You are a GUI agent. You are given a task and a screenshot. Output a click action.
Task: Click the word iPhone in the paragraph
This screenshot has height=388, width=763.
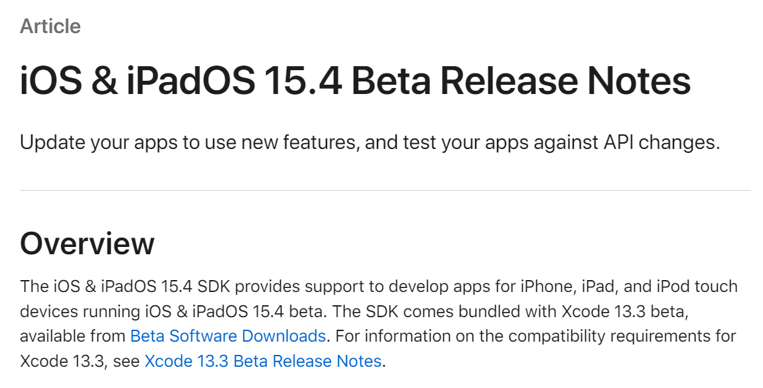[543, 287]
